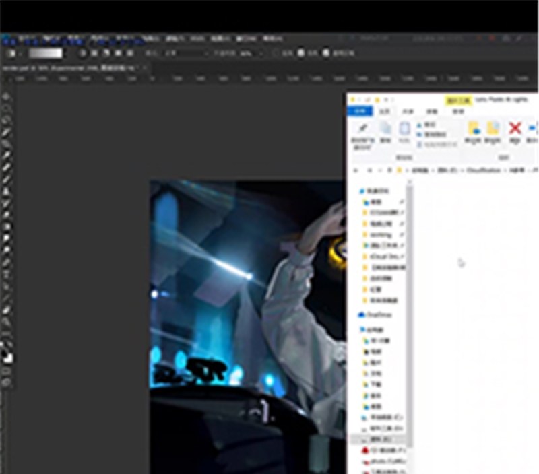Switch to Explorer View (查看) ribbon tab
Image resolution: width=539 pixels, height=474 pixels.
[x=432, y=112]
